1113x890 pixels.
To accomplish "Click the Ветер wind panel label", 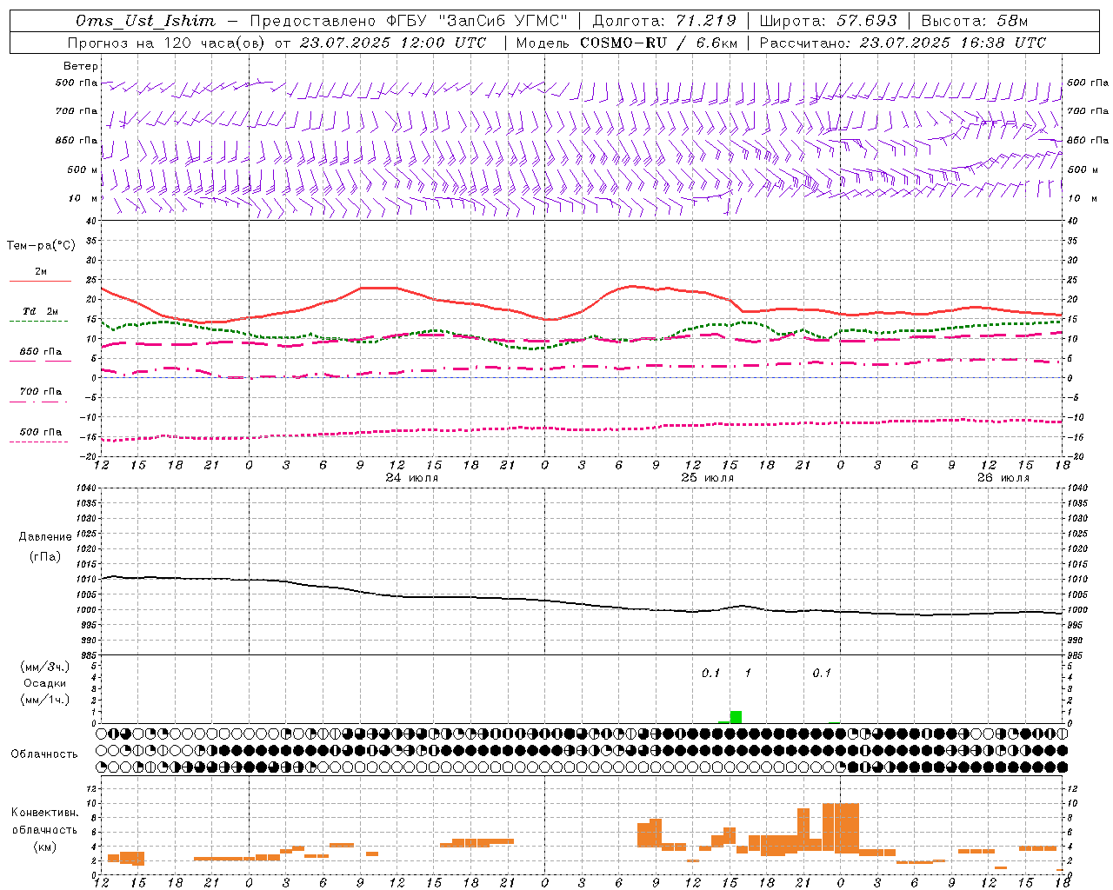I will (81, 66).
